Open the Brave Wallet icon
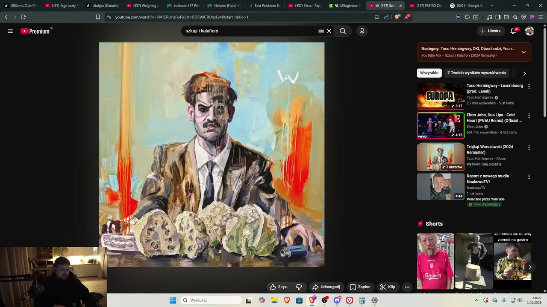Viewport: 547px width, 307px height. click(x=506, y=17)
